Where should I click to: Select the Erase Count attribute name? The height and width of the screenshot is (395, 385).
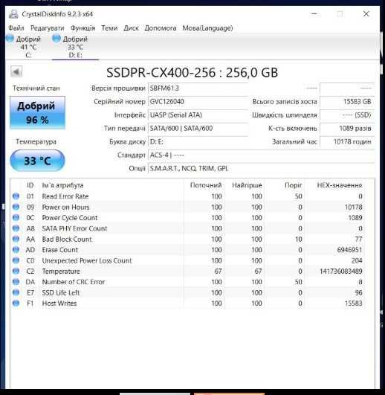tap(60, 250)
